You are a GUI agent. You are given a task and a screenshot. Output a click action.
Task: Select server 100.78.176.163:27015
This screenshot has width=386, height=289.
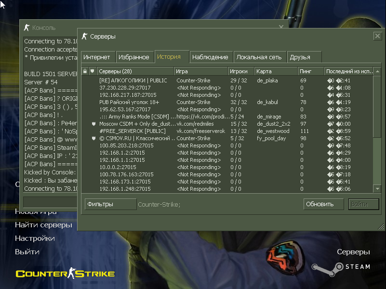(x=227, y=174)
